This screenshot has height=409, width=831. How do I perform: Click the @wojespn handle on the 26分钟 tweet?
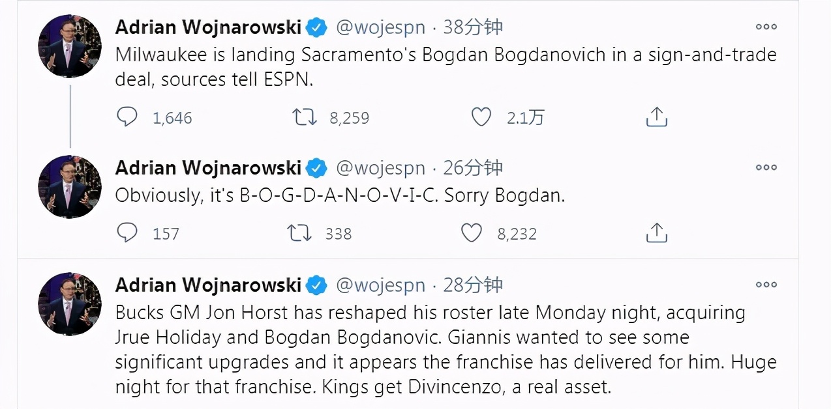[x=380, y=168]
